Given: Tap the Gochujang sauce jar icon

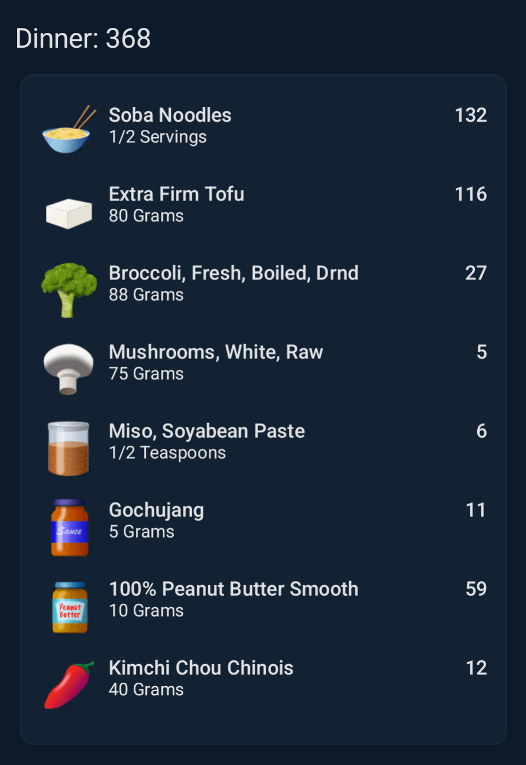Looking at the screenshot, I should (x=70, y=527).
